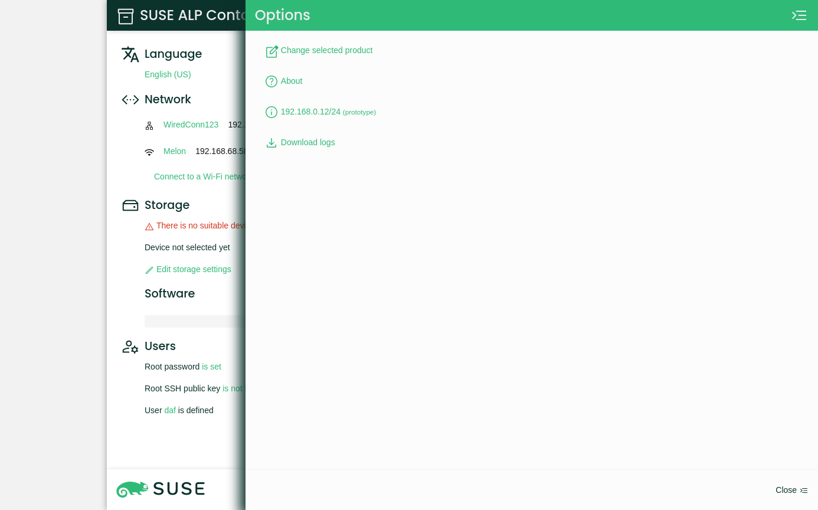Click Root SSH public key 'is not' link
This screenshot has width=818, height=510.
[233, 388]
